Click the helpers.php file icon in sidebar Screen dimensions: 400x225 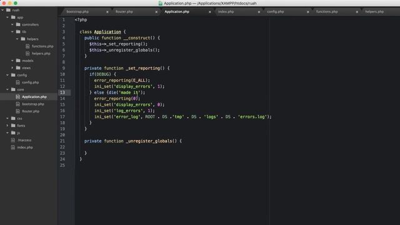[x=27, y=53]
